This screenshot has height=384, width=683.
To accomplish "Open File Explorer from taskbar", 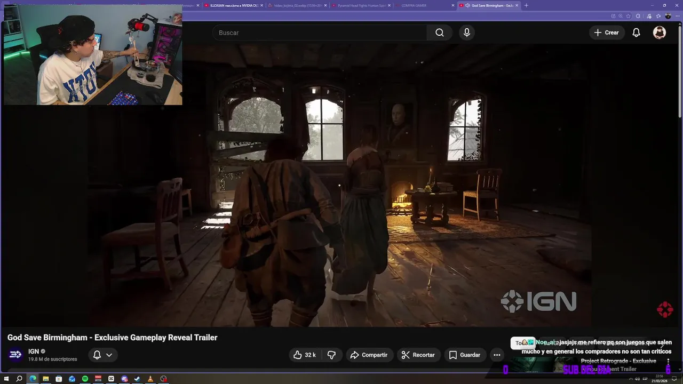I will 46,379.
